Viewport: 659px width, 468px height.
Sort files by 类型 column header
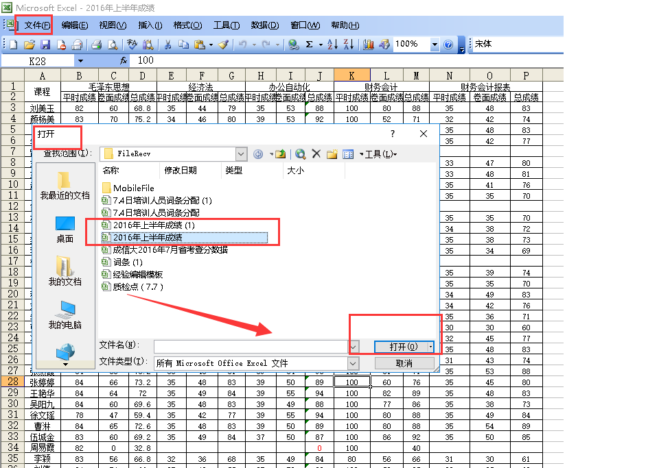(x=252, y=170)
